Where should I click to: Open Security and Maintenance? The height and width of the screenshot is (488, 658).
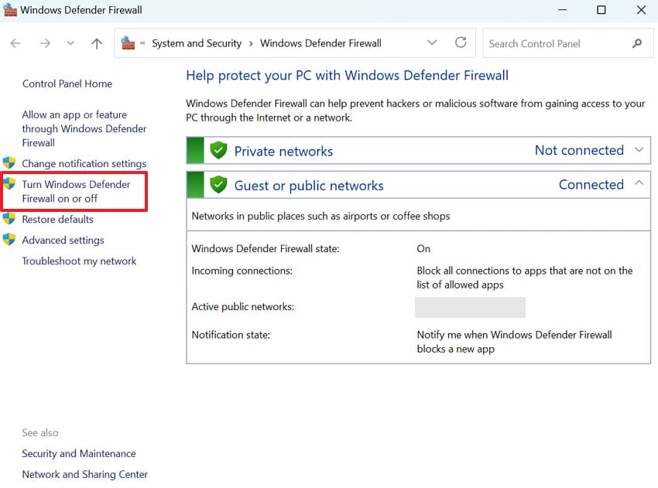[x=79, y=453]
